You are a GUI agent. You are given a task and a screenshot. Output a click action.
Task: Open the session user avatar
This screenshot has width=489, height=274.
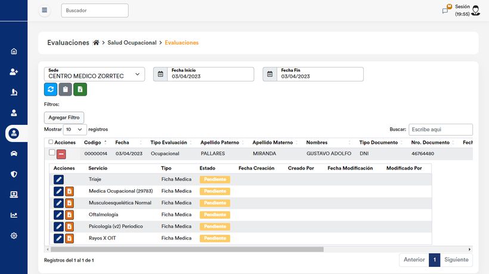[476, 10]
